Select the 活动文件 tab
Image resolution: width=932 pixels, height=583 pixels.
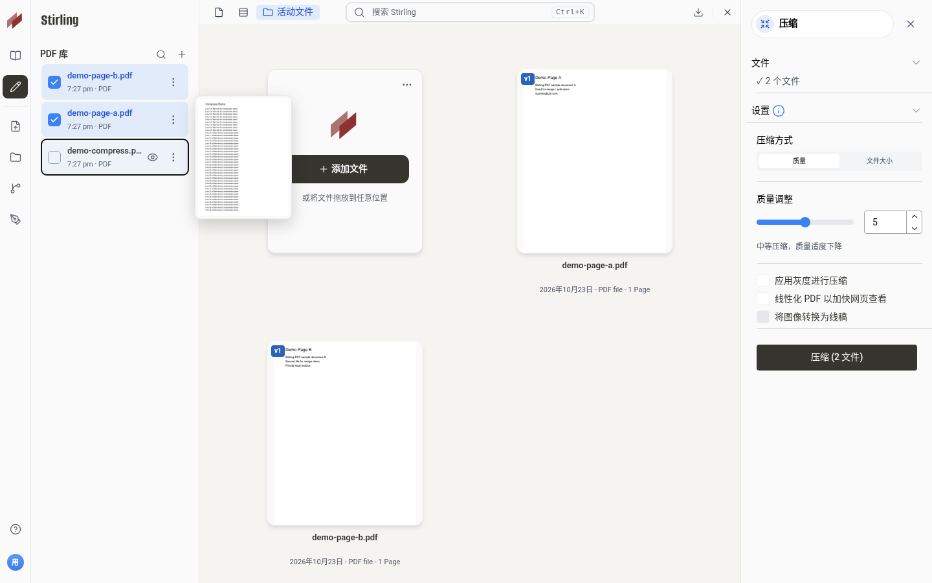click(x=288, y=12)
